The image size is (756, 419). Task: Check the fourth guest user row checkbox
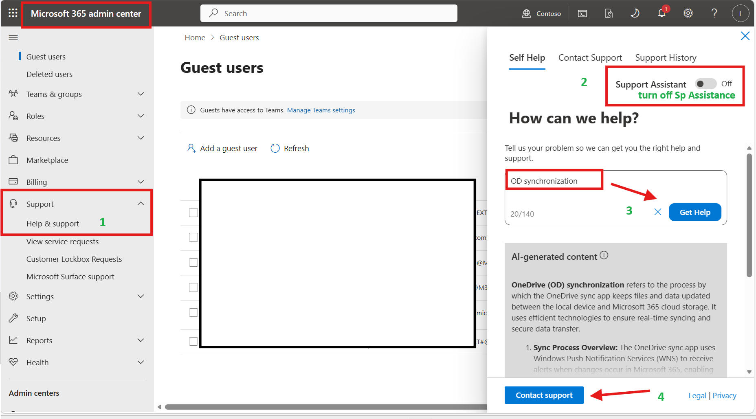[193, 287]
